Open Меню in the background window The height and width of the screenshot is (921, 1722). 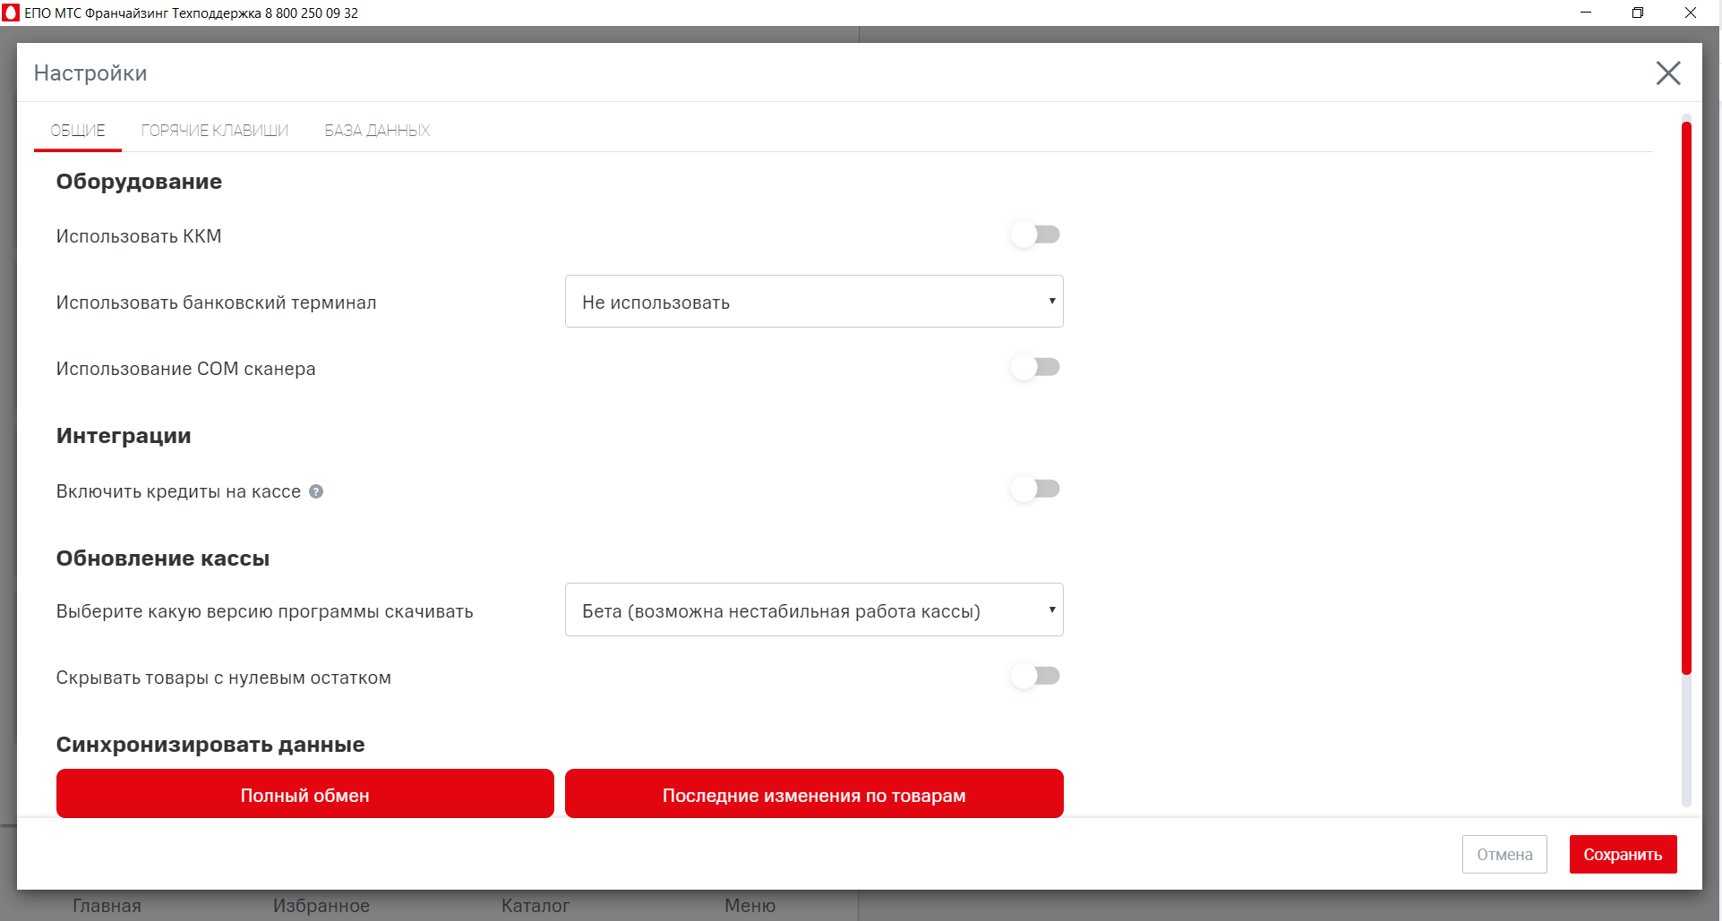click(x=750, y=906)
